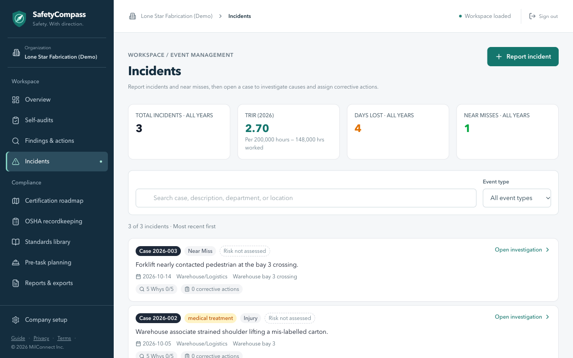The width and height of the screenshot is (573, 358).
Task: Click the SafetyCompass shield logo
Action: [x=19, y=19]
